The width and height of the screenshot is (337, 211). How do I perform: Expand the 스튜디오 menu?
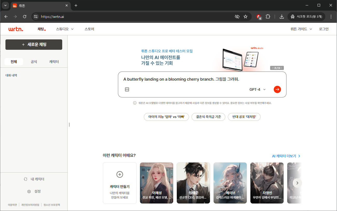pyautogui.click(x=65, y=29)
